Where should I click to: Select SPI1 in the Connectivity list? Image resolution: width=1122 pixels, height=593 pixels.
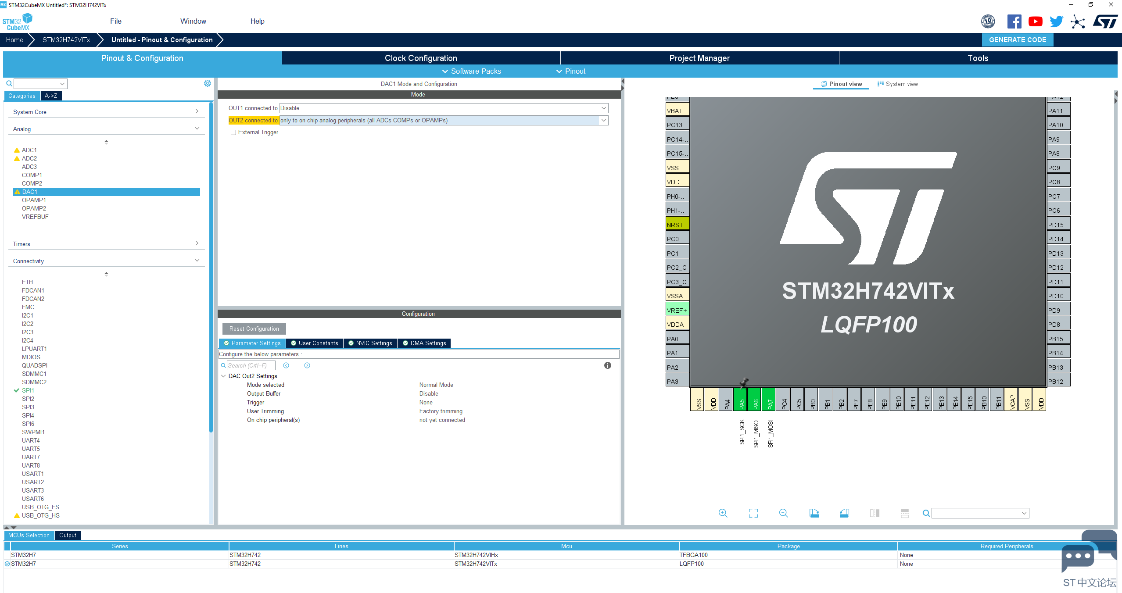pos(28,390)
